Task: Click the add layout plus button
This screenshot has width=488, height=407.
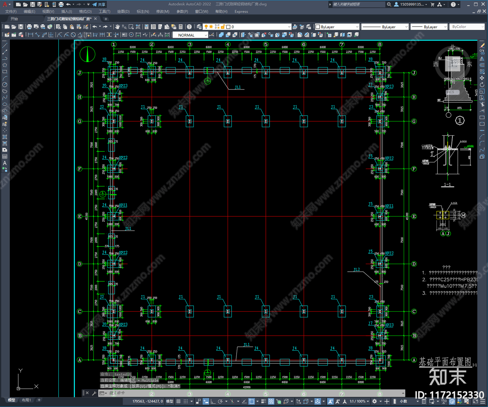Action: click(x=39, y=400)
